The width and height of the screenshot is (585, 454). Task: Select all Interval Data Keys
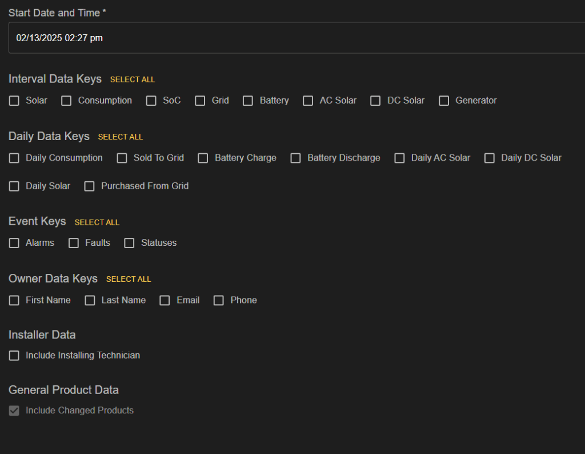(x=133, y=79)
